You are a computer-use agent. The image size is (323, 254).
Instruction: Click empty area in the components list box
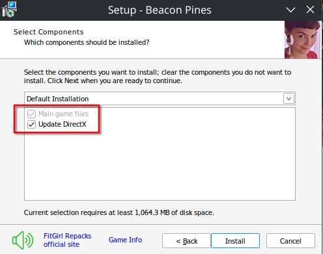174,164
